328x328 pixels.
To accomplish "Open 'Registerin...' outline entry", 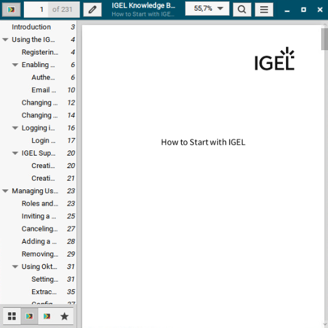I will pyautogui.click(x=40, y=52).
